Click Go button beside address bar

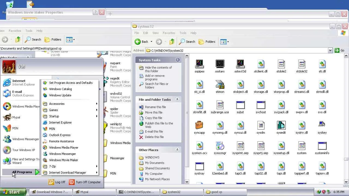[339, 50]
